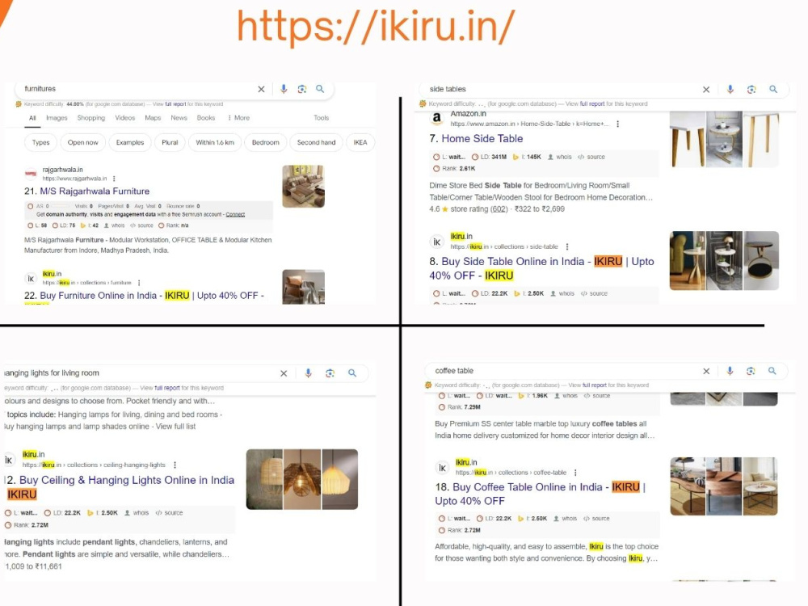View full report link under coffee table search
Viewport: 808px width, 606px height.
[594, 385]
